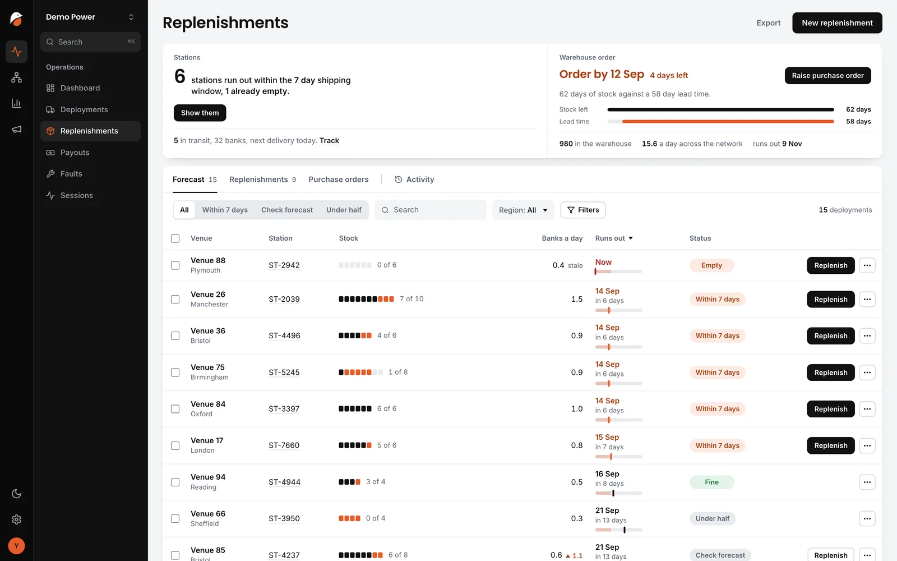Viewport: 897px width, 561px height.
Task: Click the bird logo in the rail
Action: pos(16,19)
